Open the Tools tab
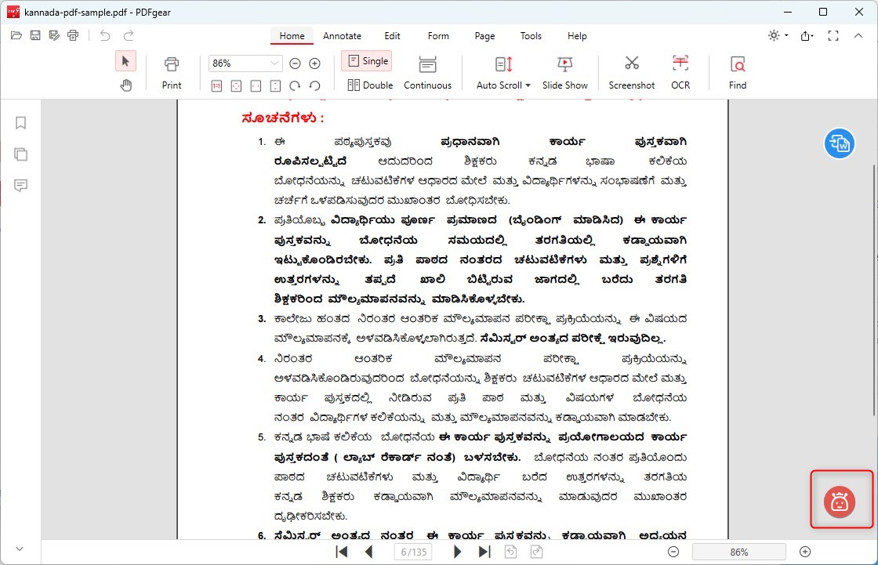Viewport: 878px width, 565px height. click(531, 36)
